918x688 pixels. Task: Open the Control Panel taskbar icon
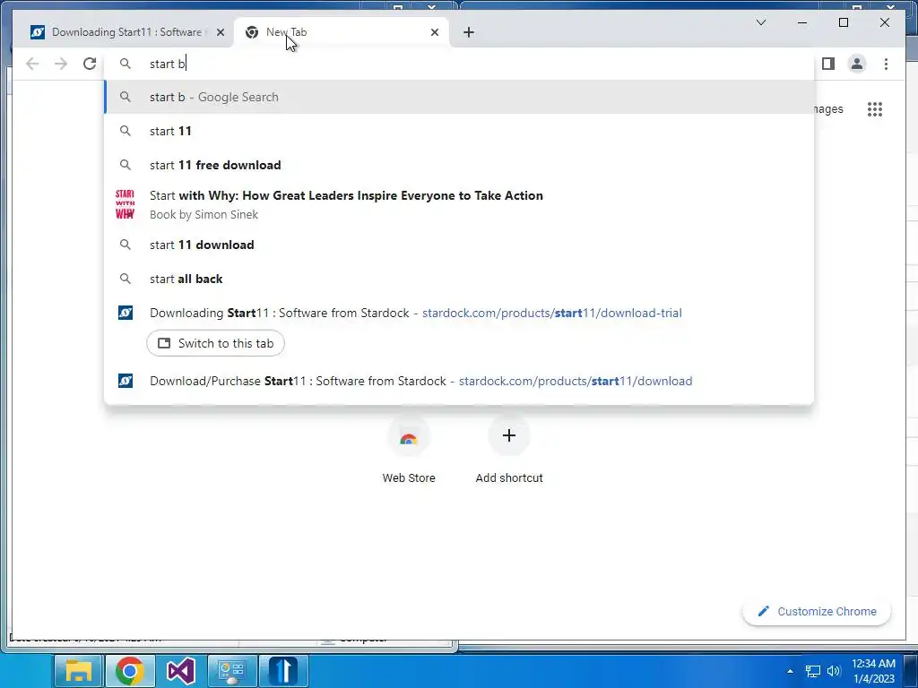pos(232,671)
